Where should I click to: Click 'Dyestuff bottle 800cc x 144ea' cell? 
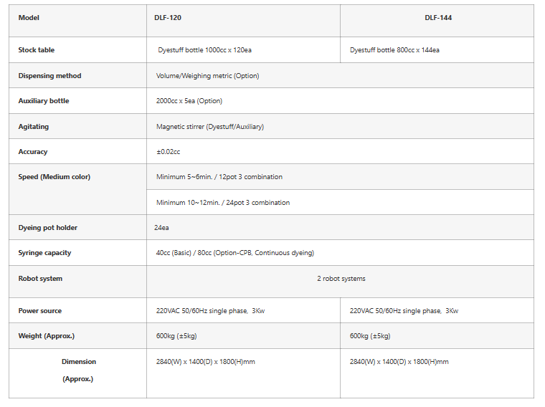394,50
